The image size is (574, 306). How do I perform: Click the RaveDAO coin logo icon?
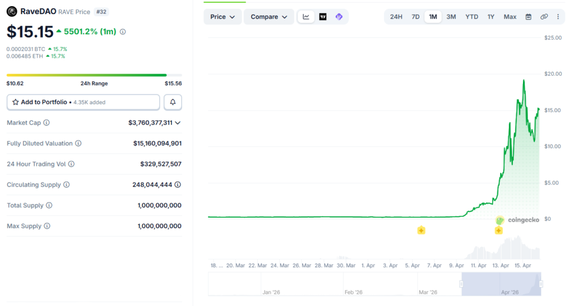(12, 12)
